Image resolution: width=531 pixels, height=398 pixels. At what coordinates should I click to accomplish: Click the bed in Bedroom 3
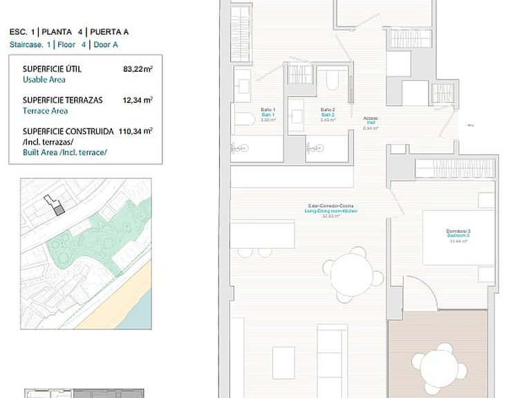[458, 237]
